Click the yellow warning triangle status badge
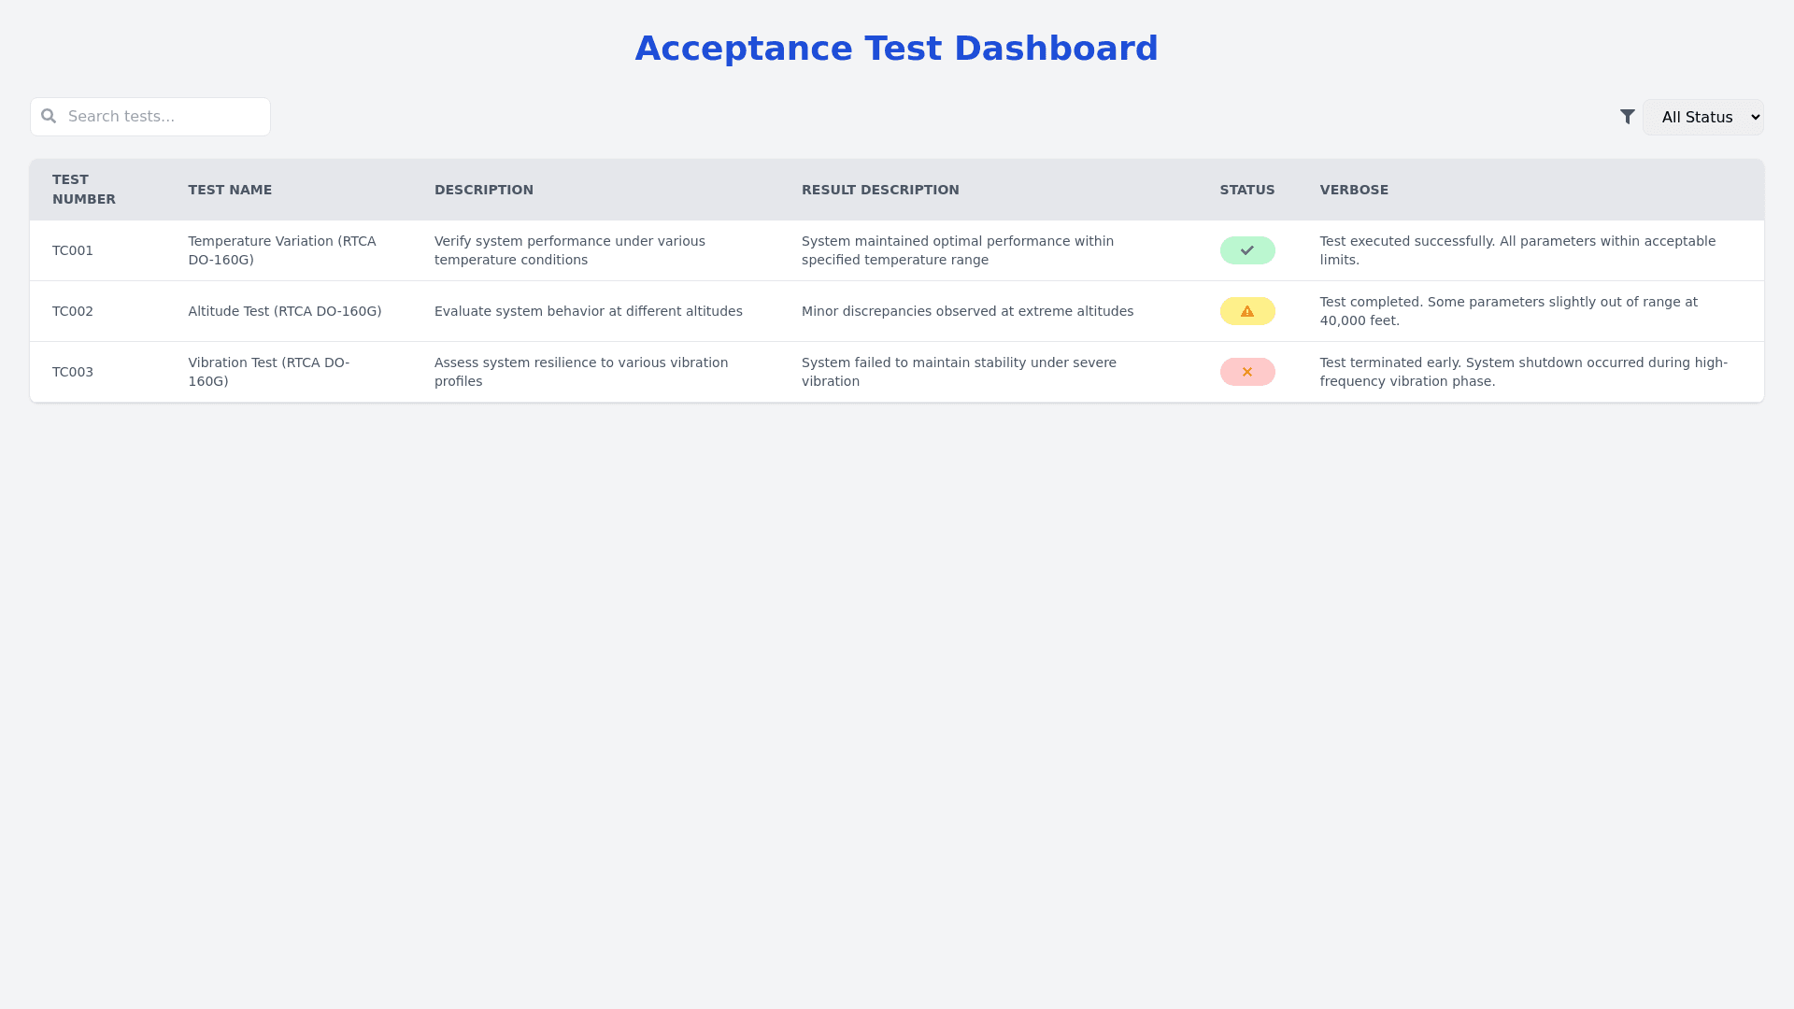This screenshot has height=1009, width=1794. click(x=1247, y=311)
